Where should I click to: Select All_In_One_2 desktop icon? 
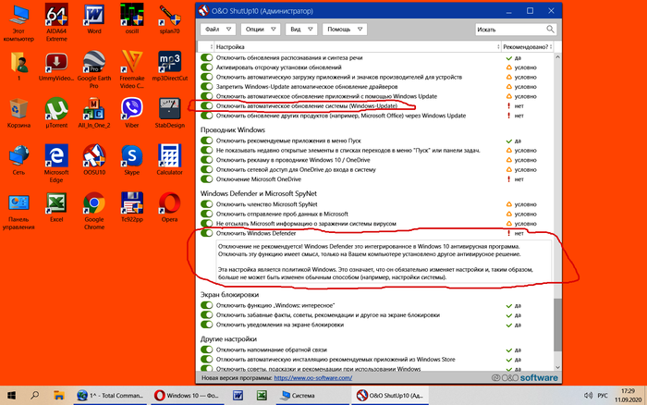pyautogui.click(x=94, y=113)
